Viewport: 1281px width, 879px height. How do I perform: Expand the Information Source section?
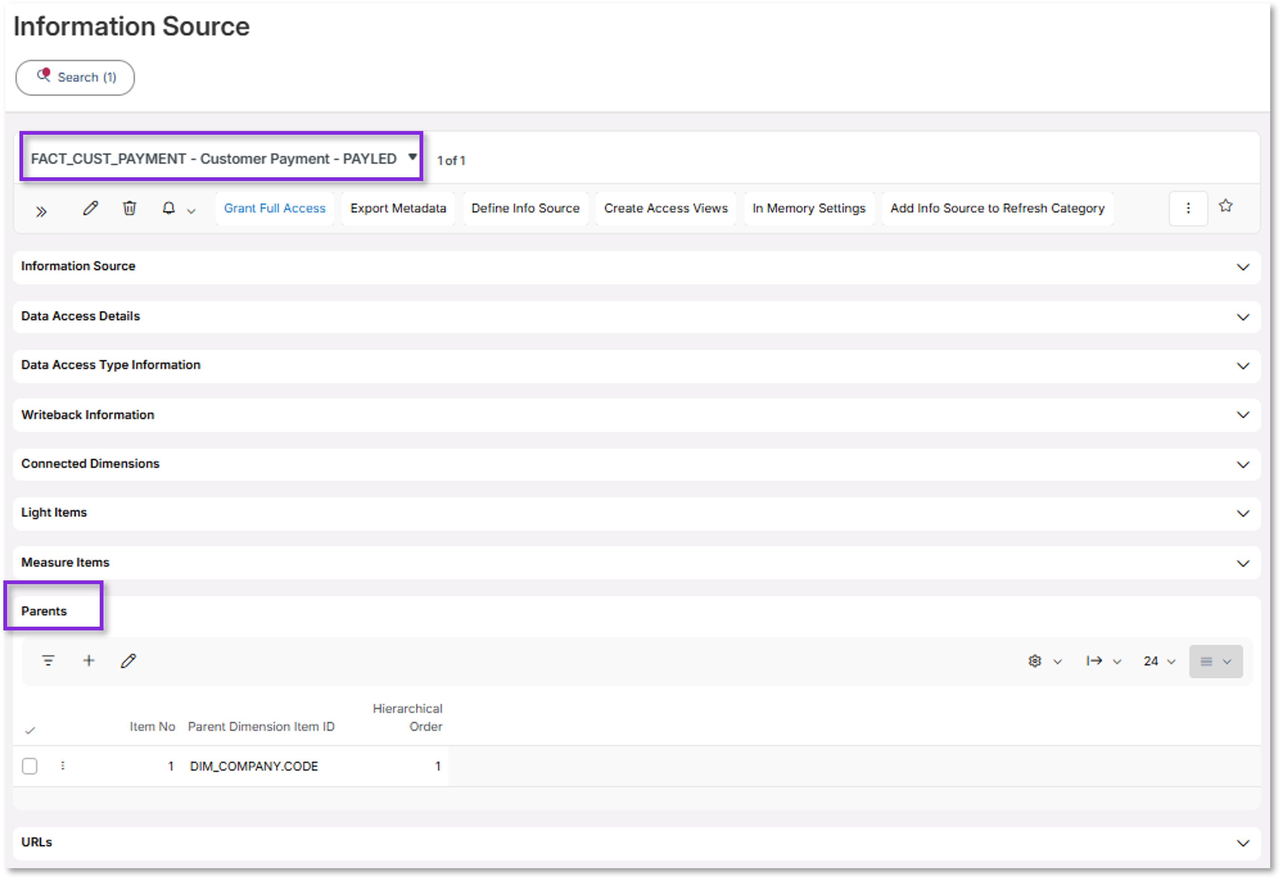[x=637, y=267]
